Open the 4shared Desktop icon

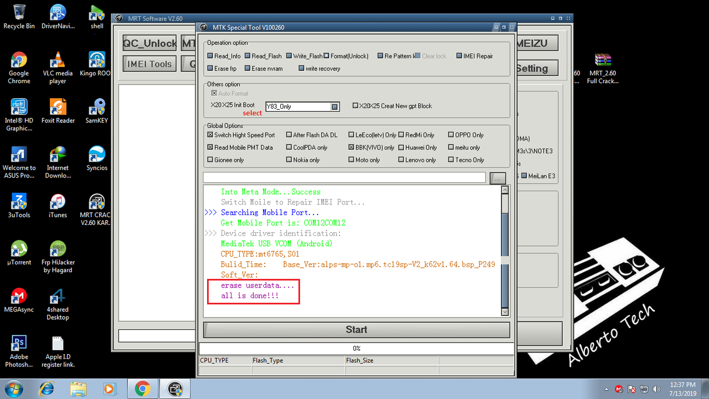click(58, 304)
